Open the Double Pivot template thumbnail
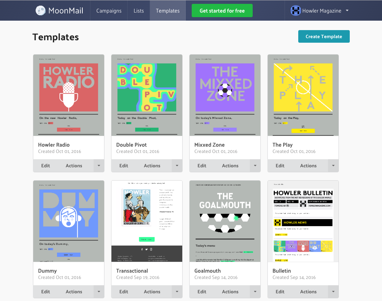The height and width of the screenshot is (301, 382). (x=147, y=95)
